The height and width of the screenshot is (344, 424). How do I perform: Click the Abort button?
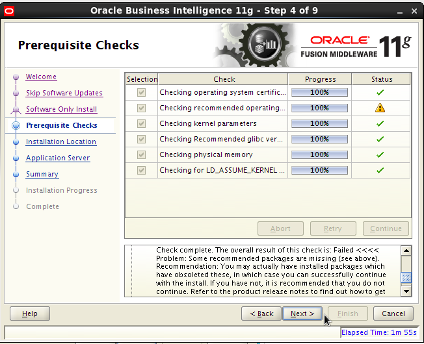[280, 228]
